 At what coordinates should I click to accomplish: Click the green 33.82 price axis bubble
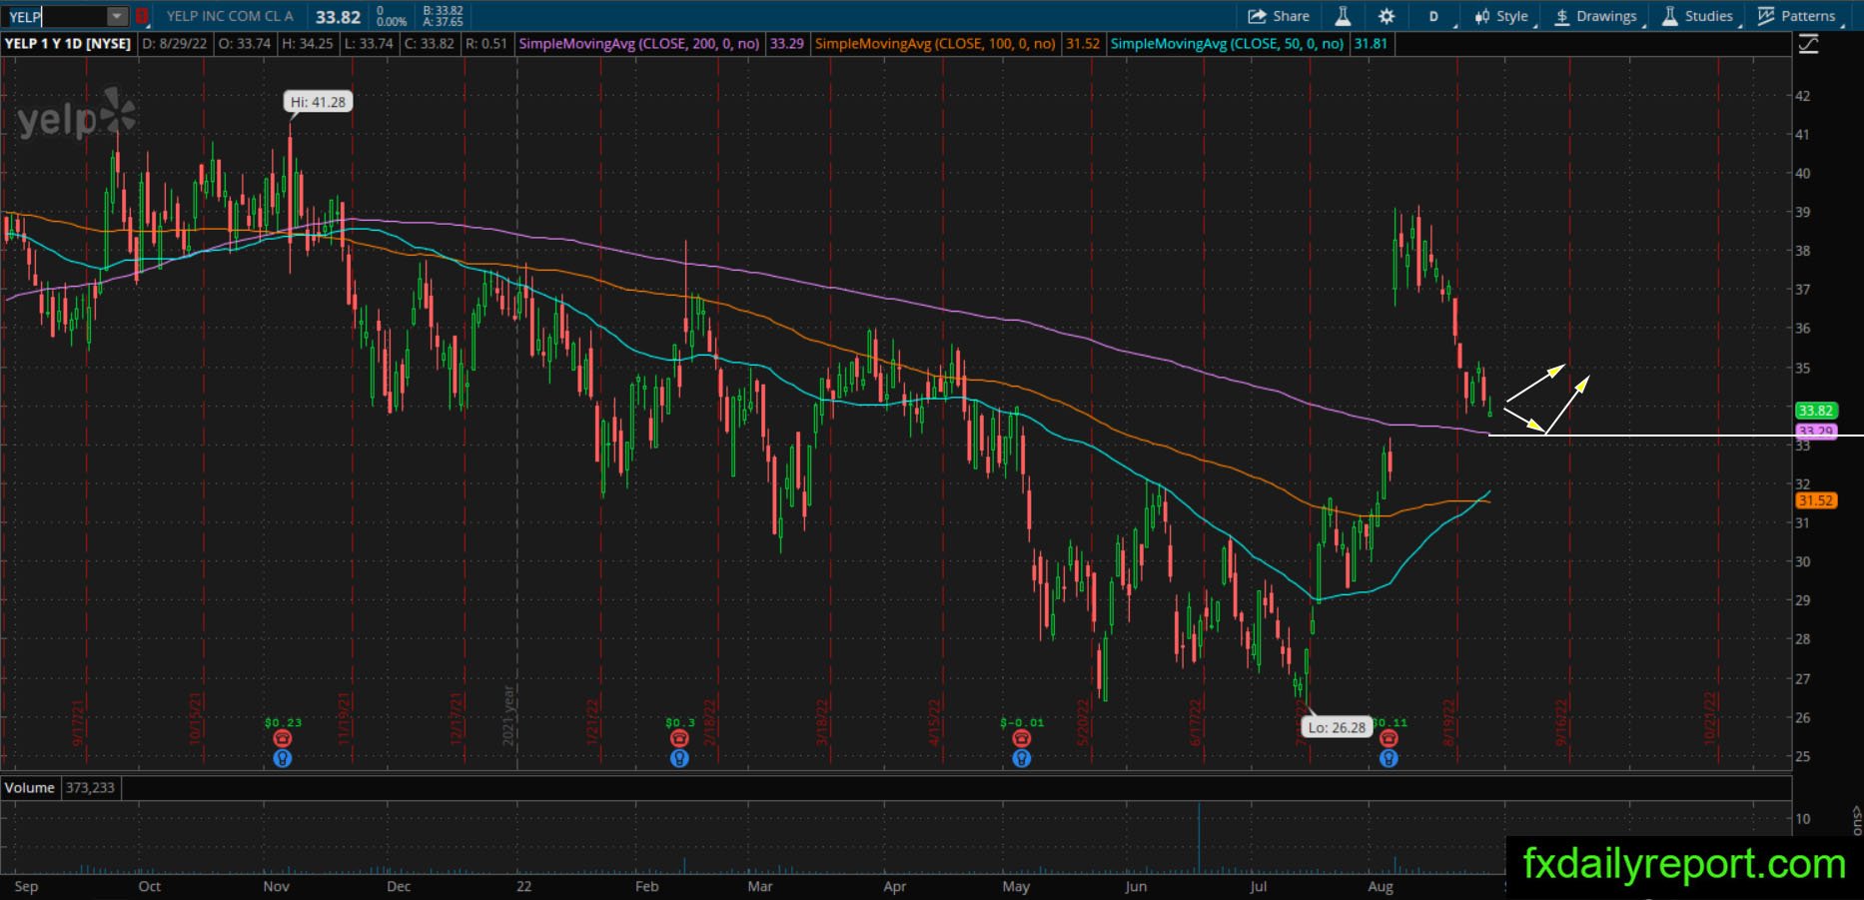[1815, 411]
